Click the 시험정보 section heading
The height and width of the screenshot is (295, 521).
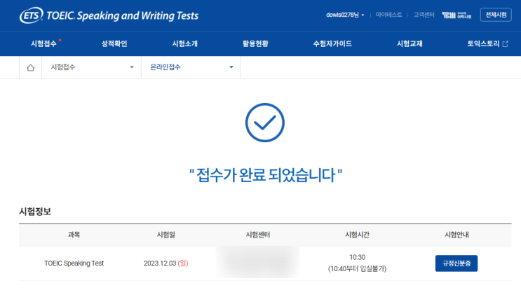click(x=35, y=212)
